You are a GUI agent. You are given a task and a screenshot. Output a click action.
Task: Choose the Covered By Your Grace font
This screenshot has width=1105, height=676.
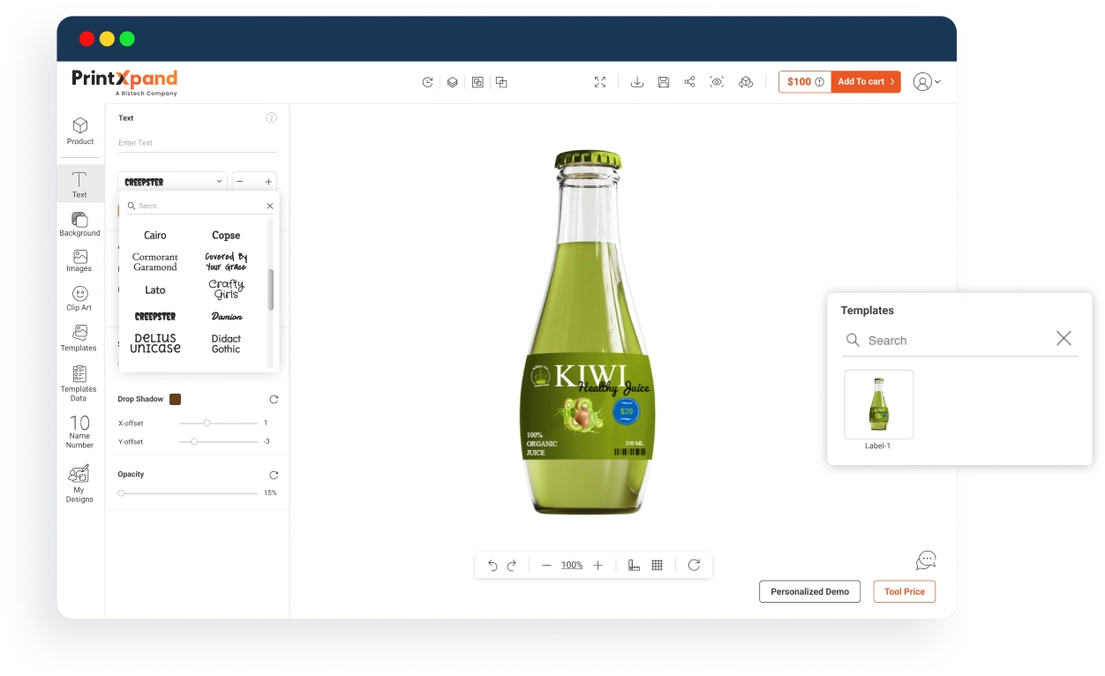(226, 262)
